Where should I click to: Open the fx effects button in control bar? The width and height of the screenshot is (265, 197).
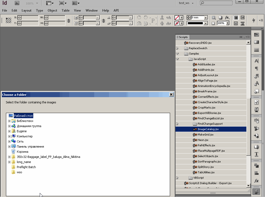[x=227, y=18]
